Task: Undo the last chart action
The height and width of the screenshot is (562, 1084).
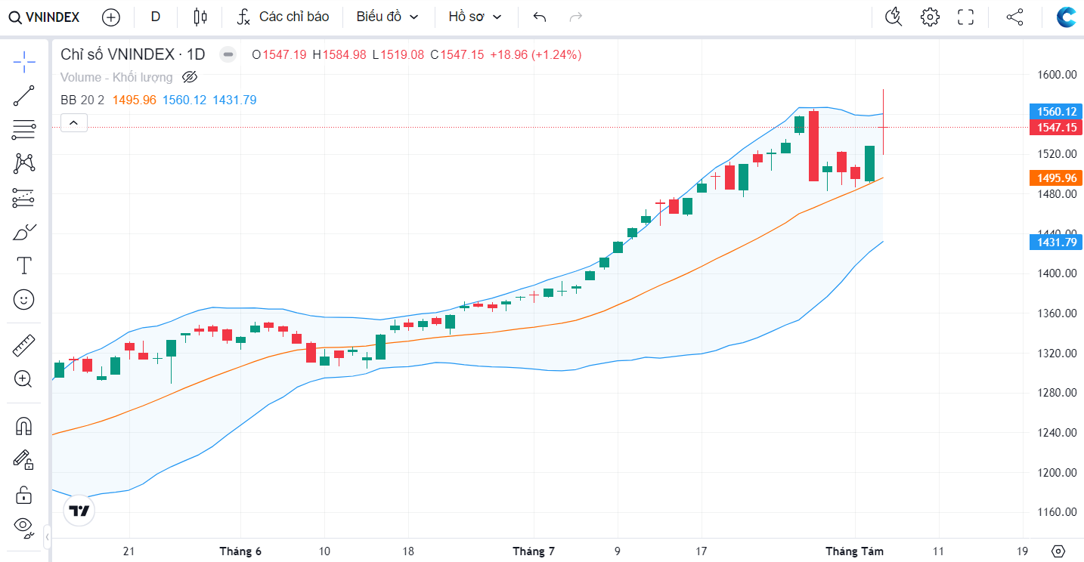Action: (x=540, y=17)
